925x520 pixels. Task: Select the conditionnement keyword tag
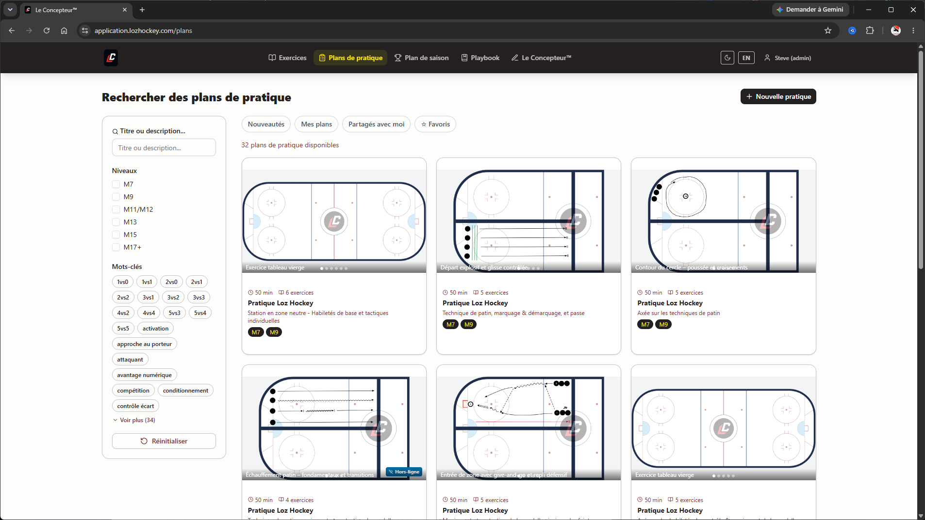coord(185,391)
